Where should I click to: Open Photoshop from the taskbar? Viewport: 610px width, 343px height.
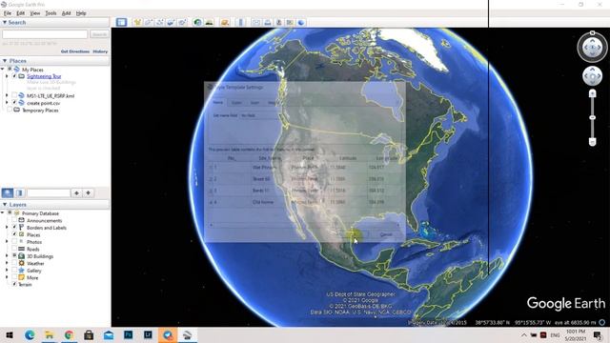tap(128, 334)
